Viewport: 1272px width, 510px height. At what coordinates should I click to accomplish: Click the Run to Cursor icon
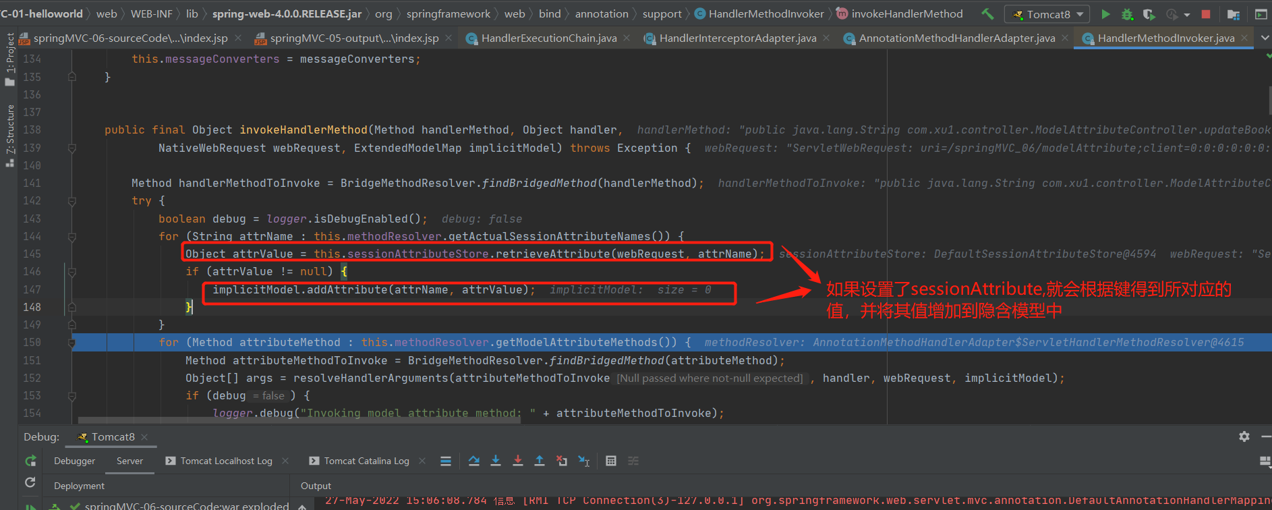584,461
